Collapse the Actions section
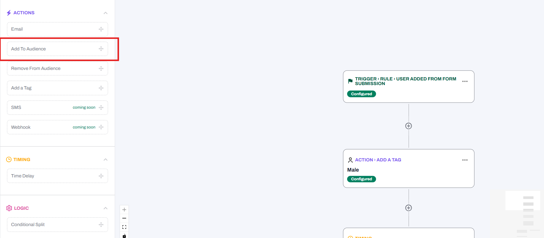Viewport: 544px width, 238px height. pos(105,13)
